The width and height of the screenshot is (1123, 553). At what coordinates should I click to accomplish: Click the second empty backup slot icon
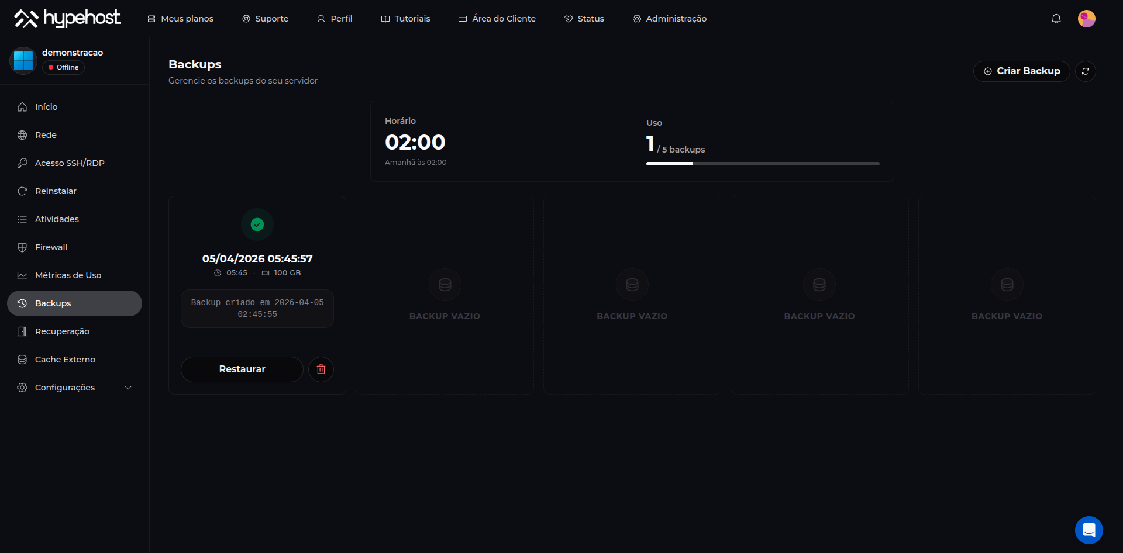pos(632,285)
